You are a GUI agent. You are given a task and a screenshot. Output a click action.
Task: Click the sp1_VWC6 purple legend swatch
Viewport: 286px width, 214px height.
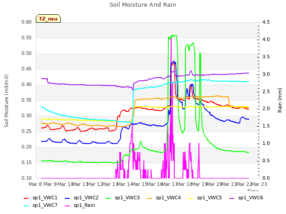tap(232, 198)
